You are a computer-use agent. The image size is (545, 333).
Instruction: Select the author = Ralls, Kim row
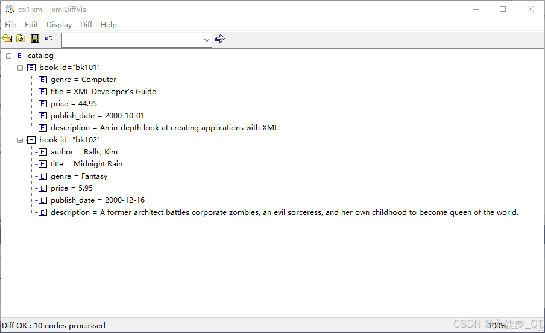(84, 152)
